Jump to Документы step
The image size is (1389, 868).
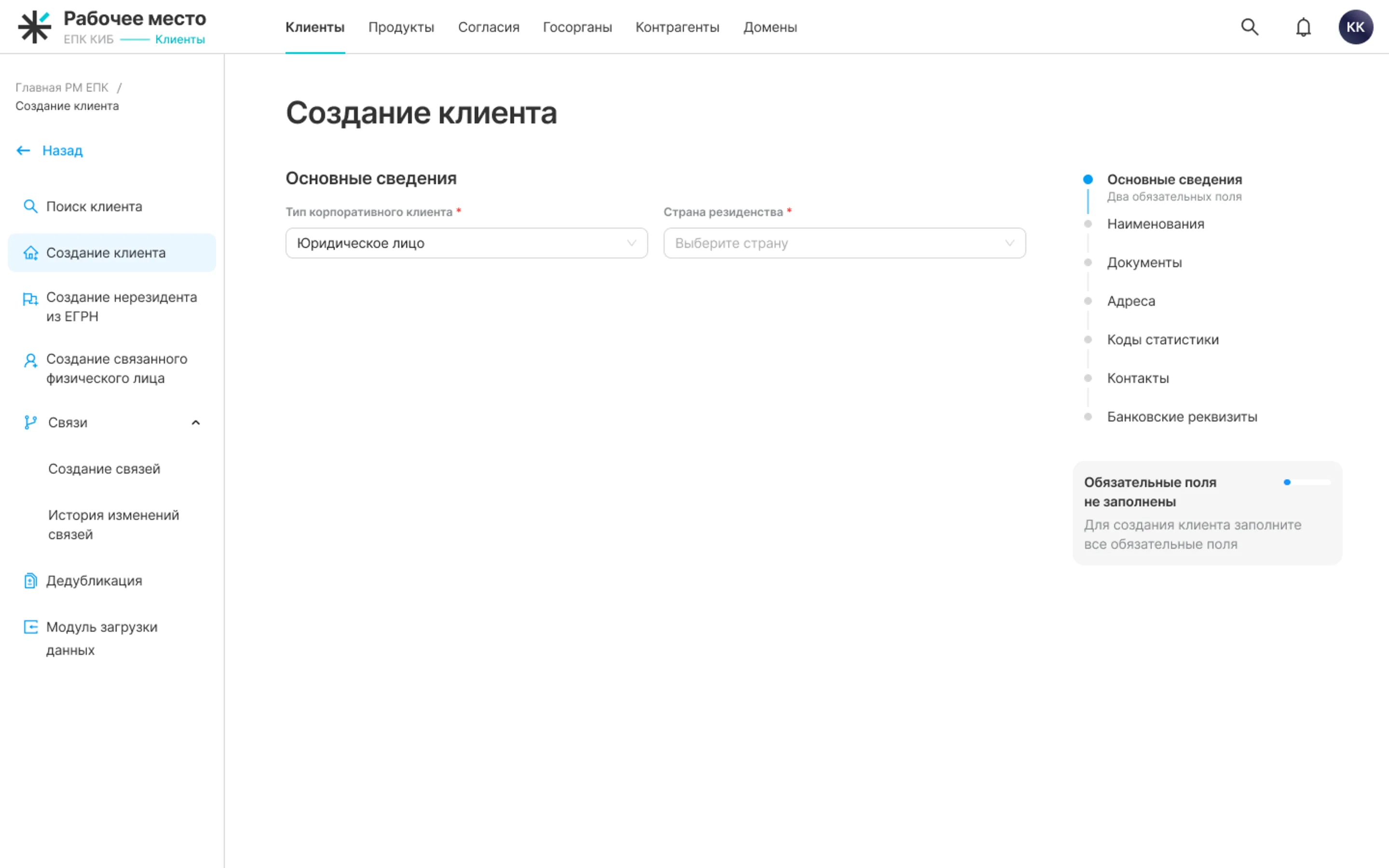(x=1144, y=262)
